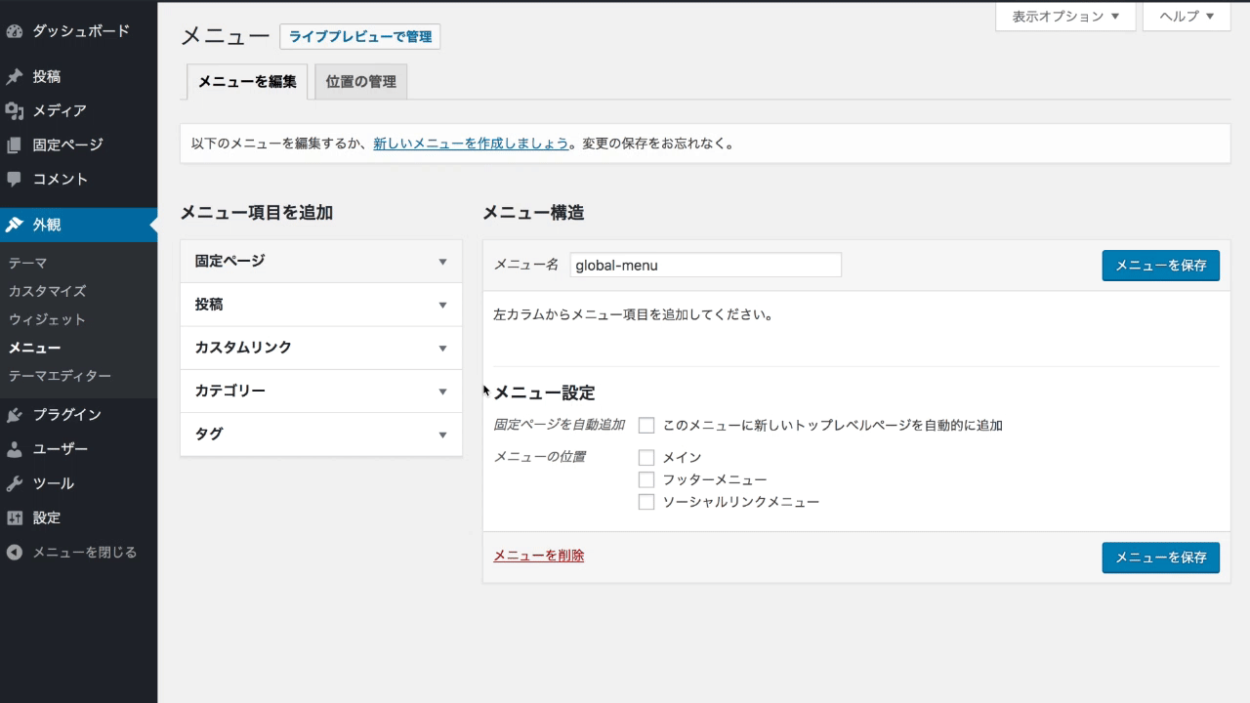Click the pushpin icon next to 投稿

pos(14,77)
